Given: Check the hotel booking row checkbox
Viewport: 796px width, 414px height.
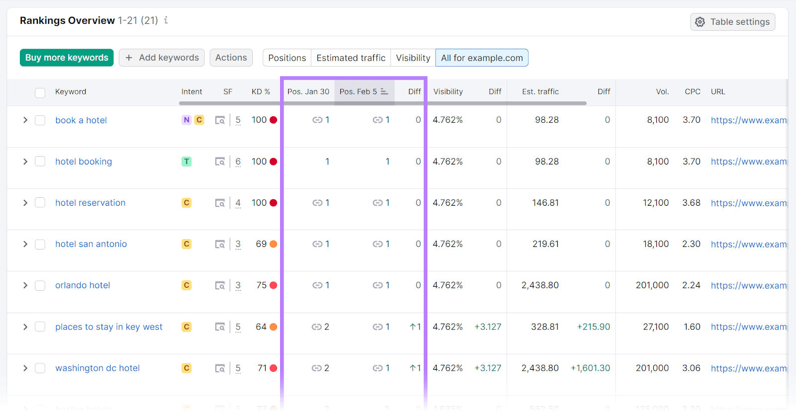Looking at the screenshot, I should (40, 162).
